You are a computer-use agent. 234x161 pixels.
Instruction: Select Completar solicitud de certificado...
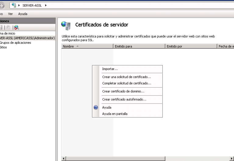[x=126, y=83]
